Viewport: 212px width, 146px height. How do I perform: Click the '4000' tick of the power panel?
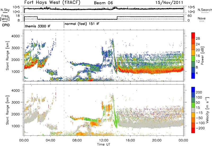[16, 36]
